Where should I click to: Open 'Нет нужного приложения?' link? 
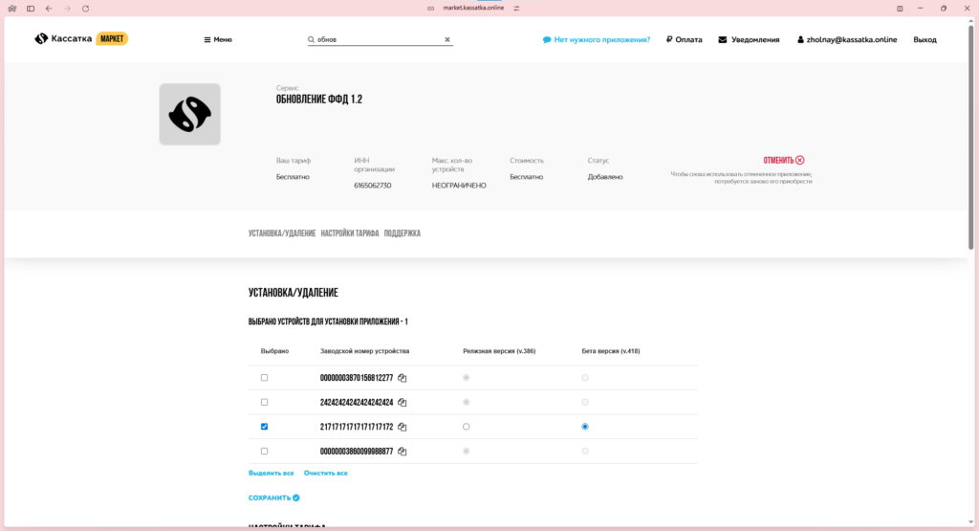[x=597, y=39]
